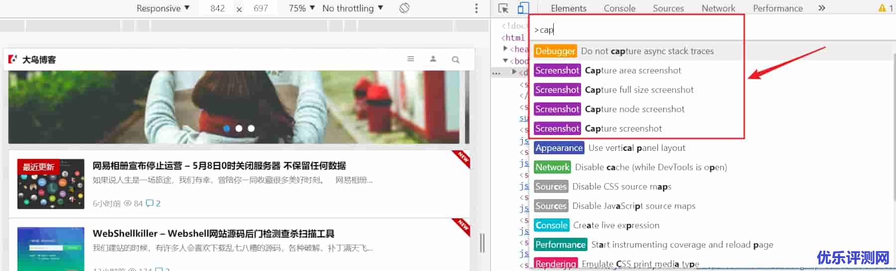This screenshot has height=271, width=896.
Task: Click the warning count indicator icon
Action: coord(882,8)
